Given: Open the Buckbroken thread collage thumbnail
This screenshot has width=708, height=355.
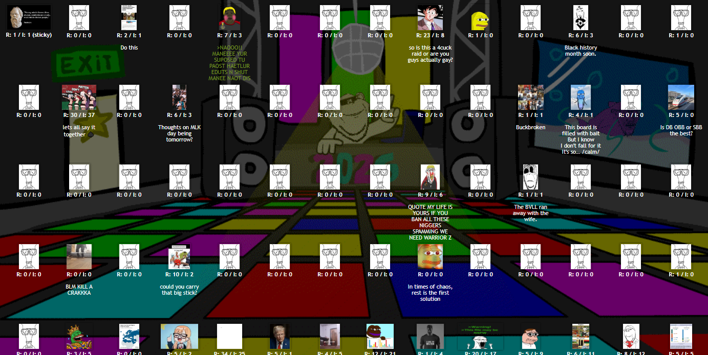Looking at the screenshot, I should click(530, 98).
